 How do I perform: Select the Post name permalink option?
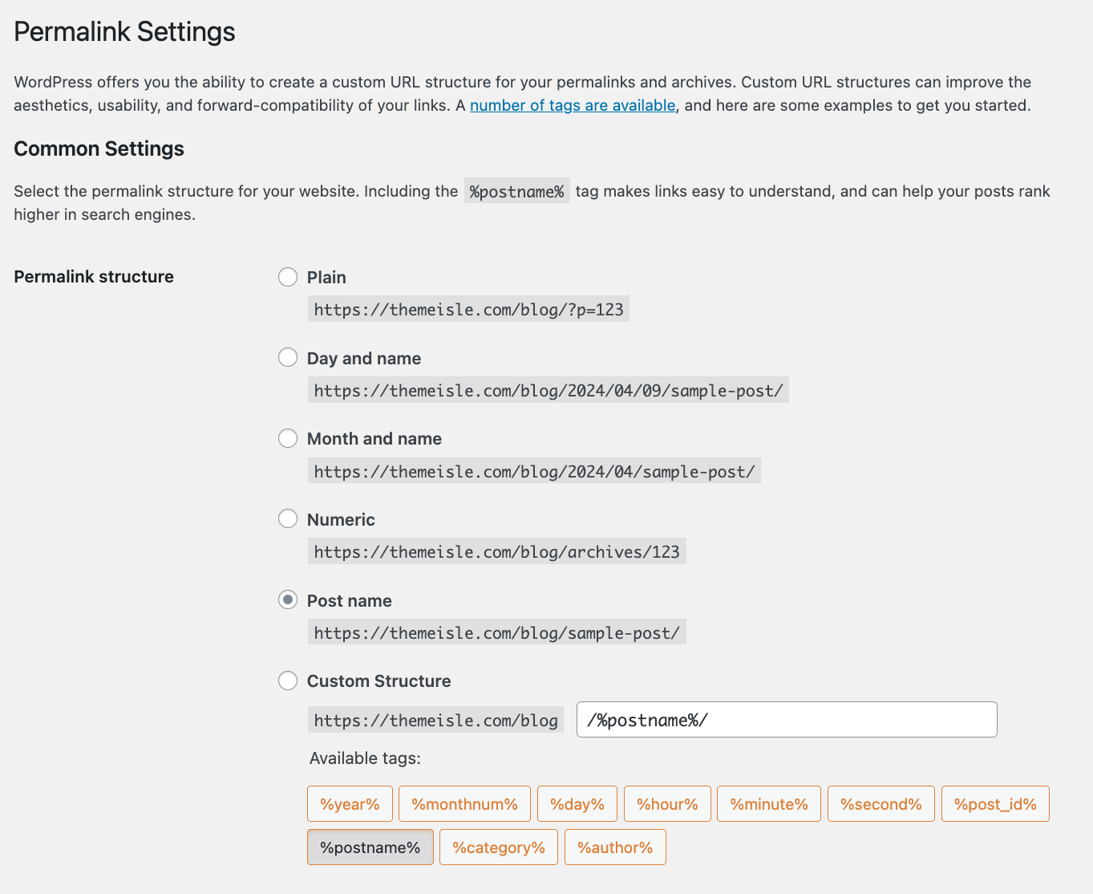coord(288,599)
